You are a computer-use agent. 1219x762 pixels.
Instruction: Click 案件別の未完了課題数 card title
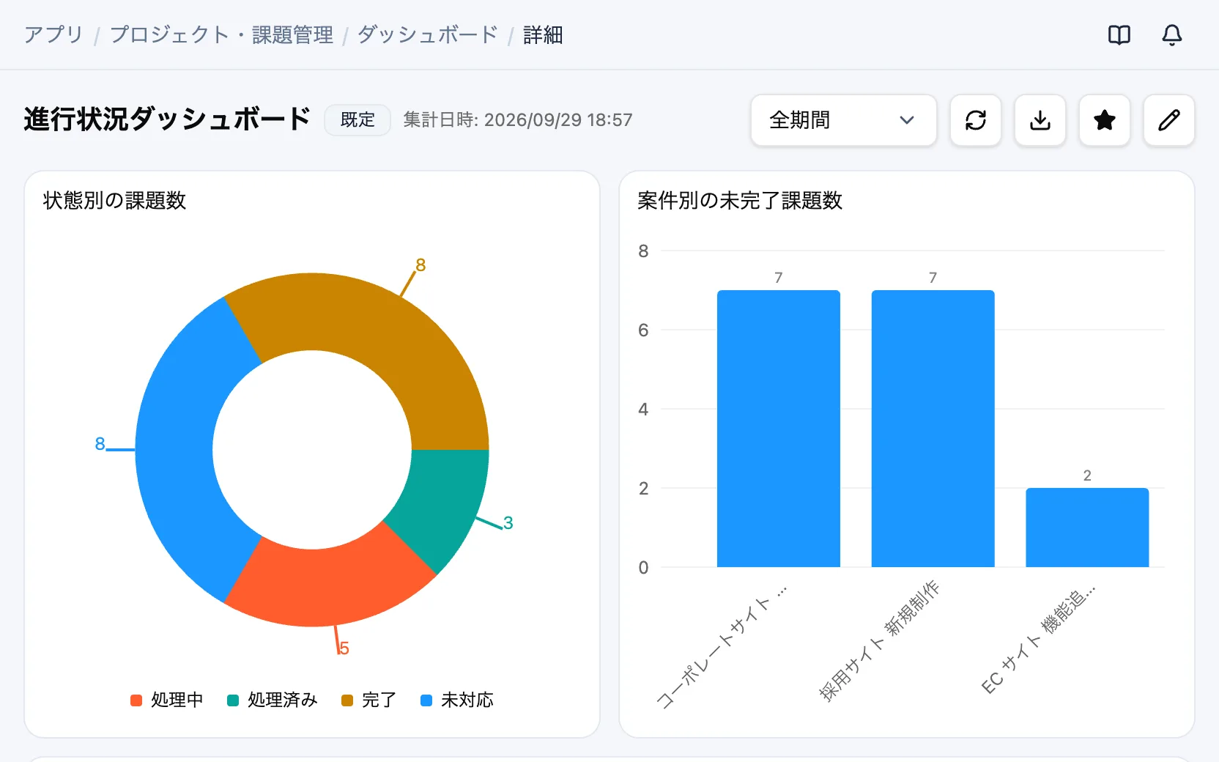[740, 200]
